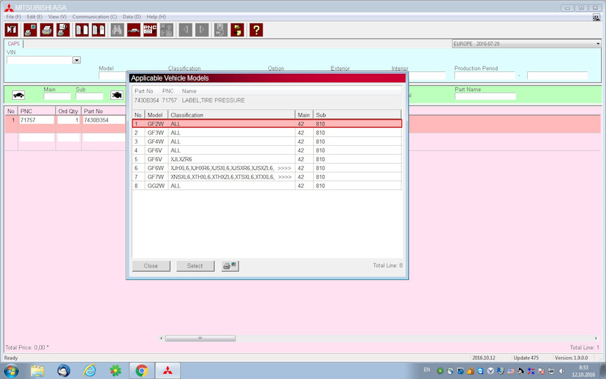The height and width of the screenshot is (379, 606).
Task: Open help with the question mark icon
Action: click(x=256, y=30)
